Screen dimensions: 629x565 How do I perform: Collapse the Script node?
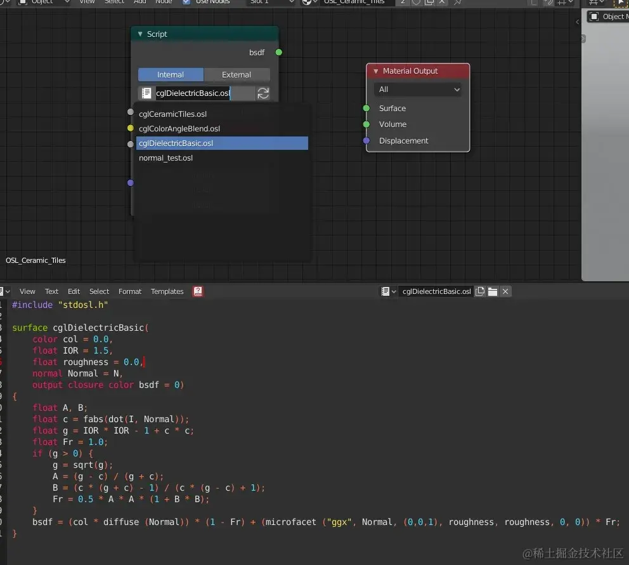tap(140, 34)
